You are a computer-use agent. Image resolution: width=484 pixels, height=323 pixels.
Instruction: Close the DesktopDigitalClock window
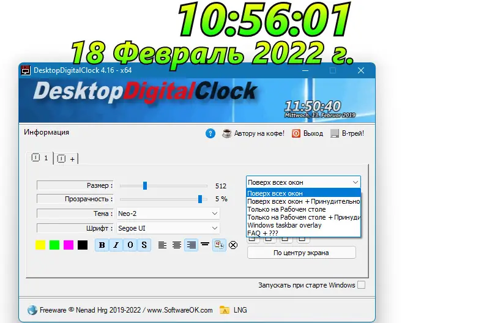(361, 70)
